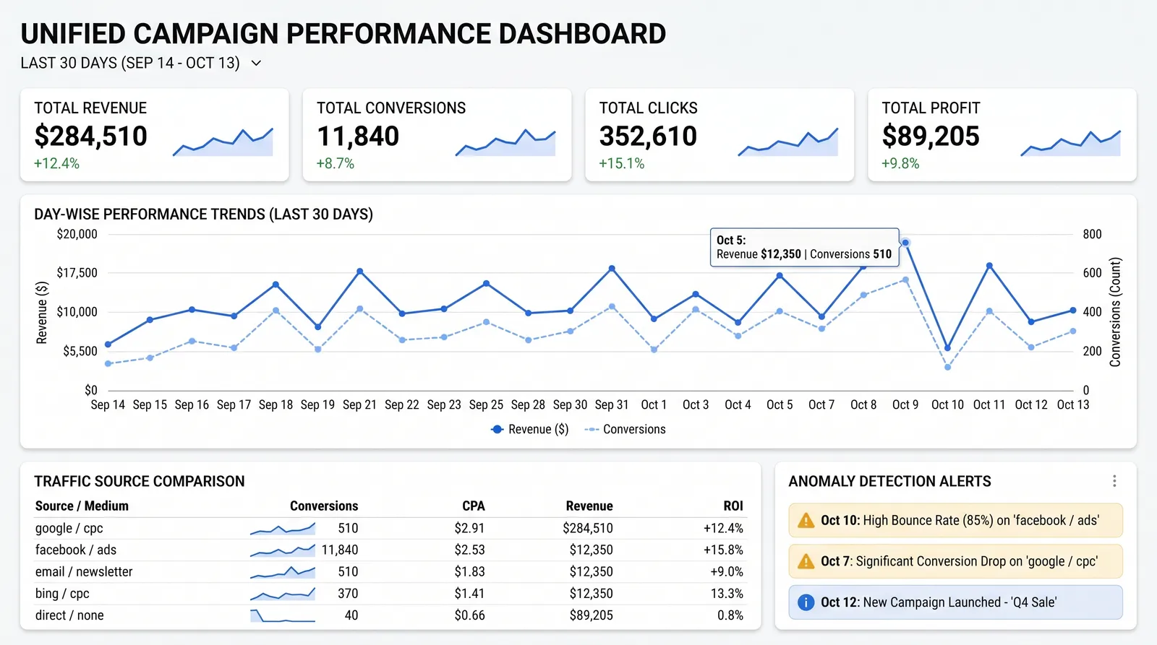Select the facebook / ads source row
This screenshot has height=645, width=1157.
coord(390,550)
